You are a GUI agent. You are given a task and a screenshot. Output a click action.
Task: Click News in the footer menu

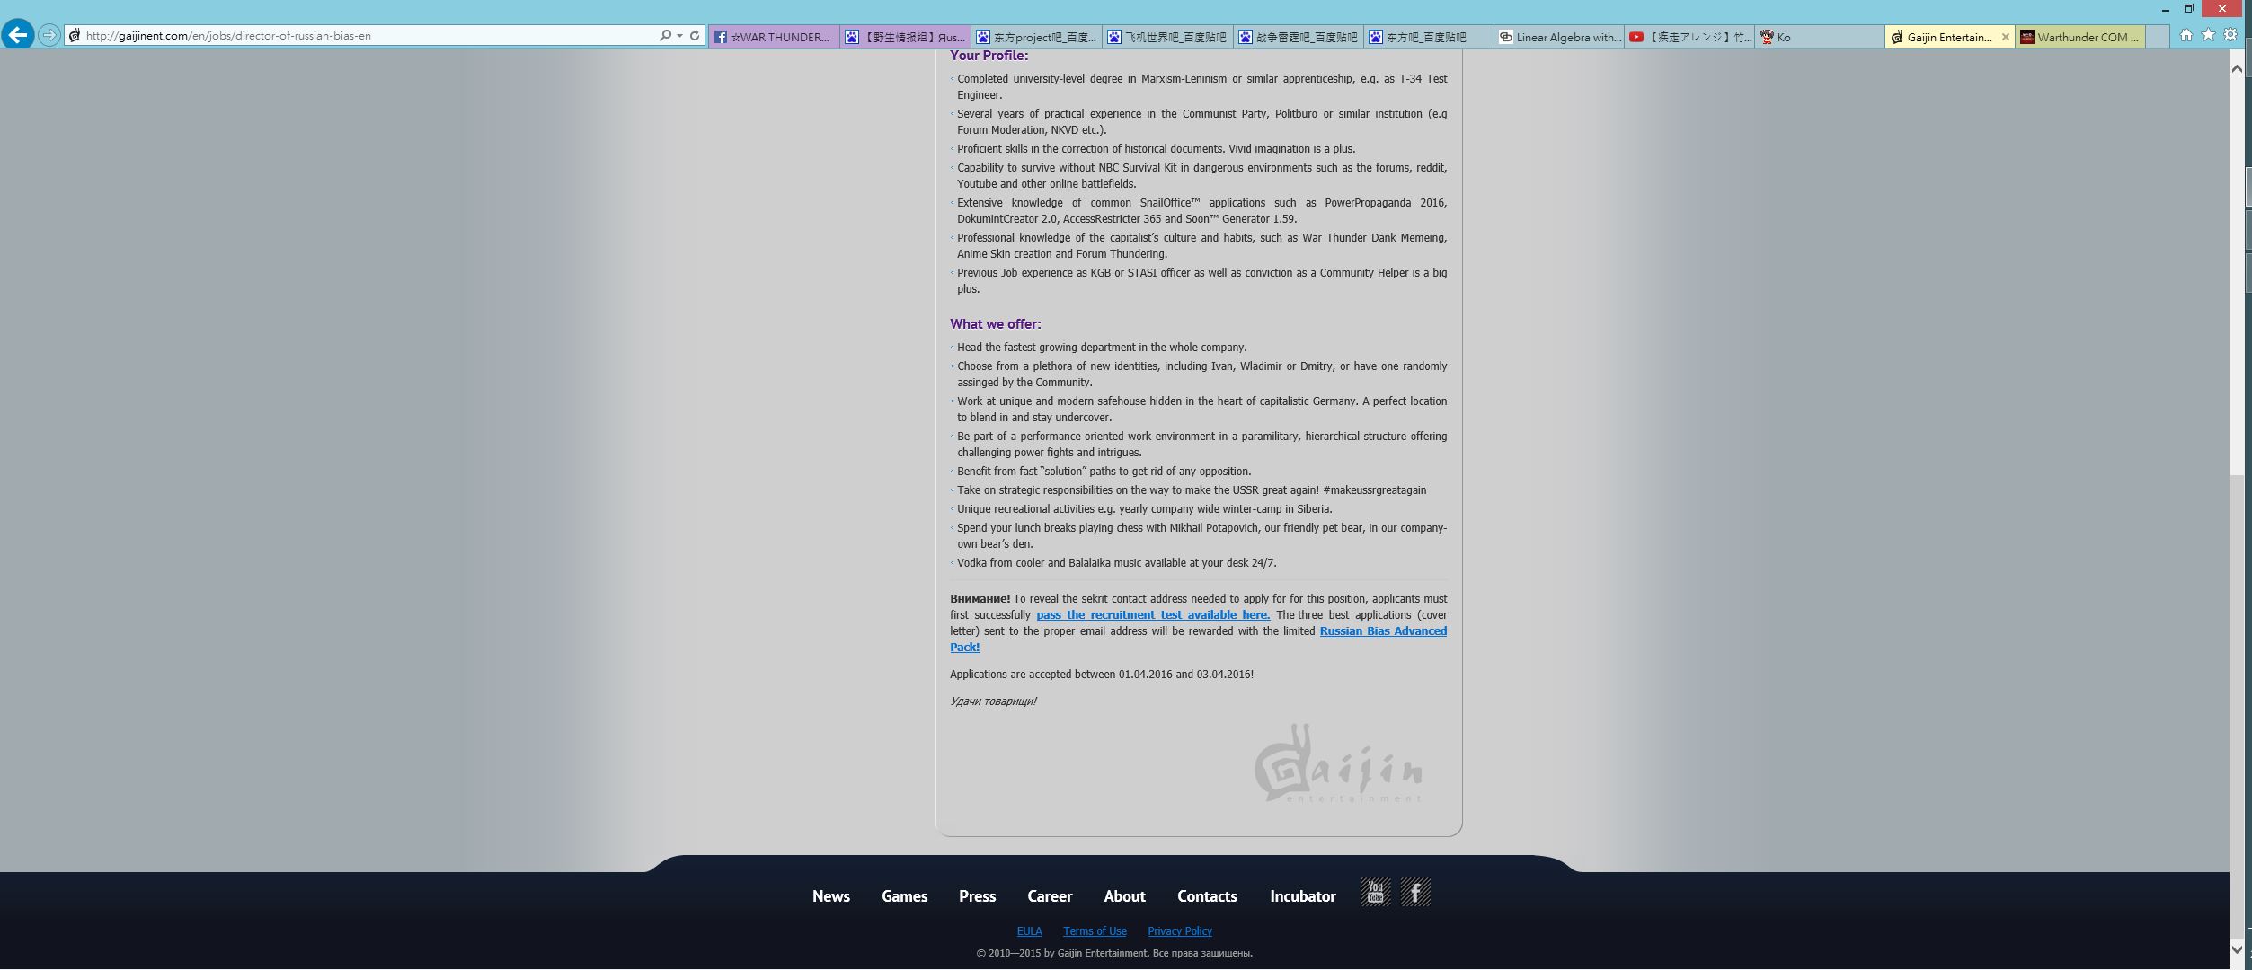[831, 896]
